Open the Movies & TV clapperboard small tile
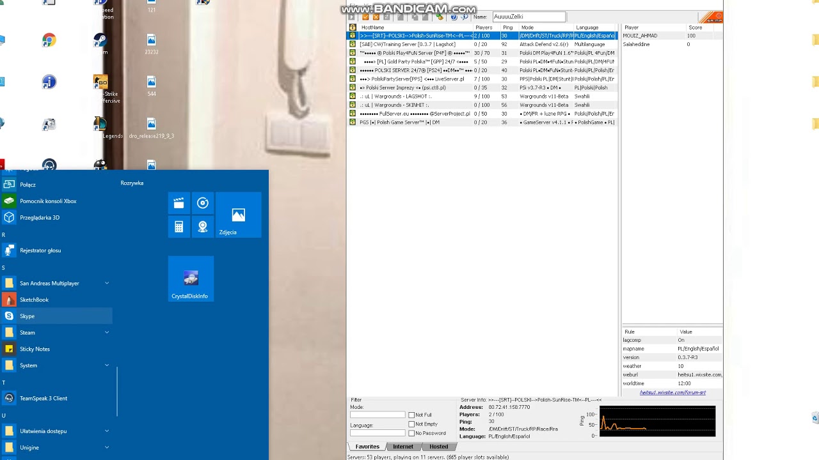The width and height of the screenshot is (819, 460). (179, 203)
